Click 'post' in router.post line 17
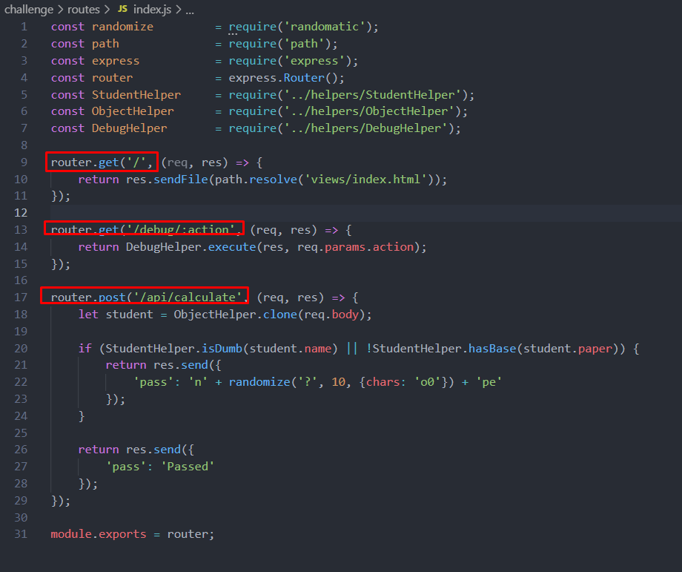Image resolution: width=682 pixels, height=572 pixels. (112, 297)
